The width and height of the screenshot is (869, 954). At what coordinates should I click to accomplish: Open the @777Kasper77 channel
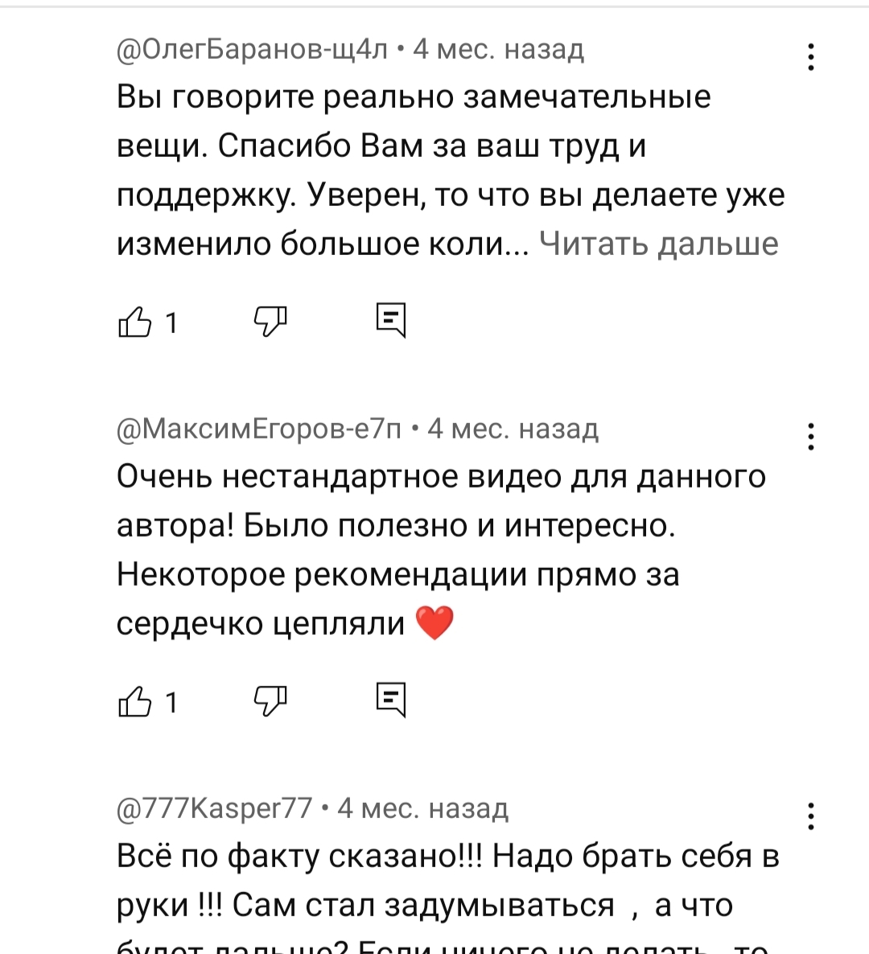(214, 808)
